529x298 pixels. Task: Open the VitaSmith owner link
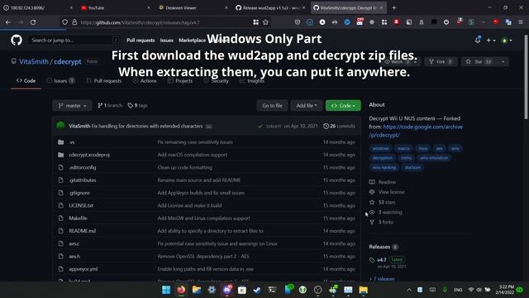34,61
